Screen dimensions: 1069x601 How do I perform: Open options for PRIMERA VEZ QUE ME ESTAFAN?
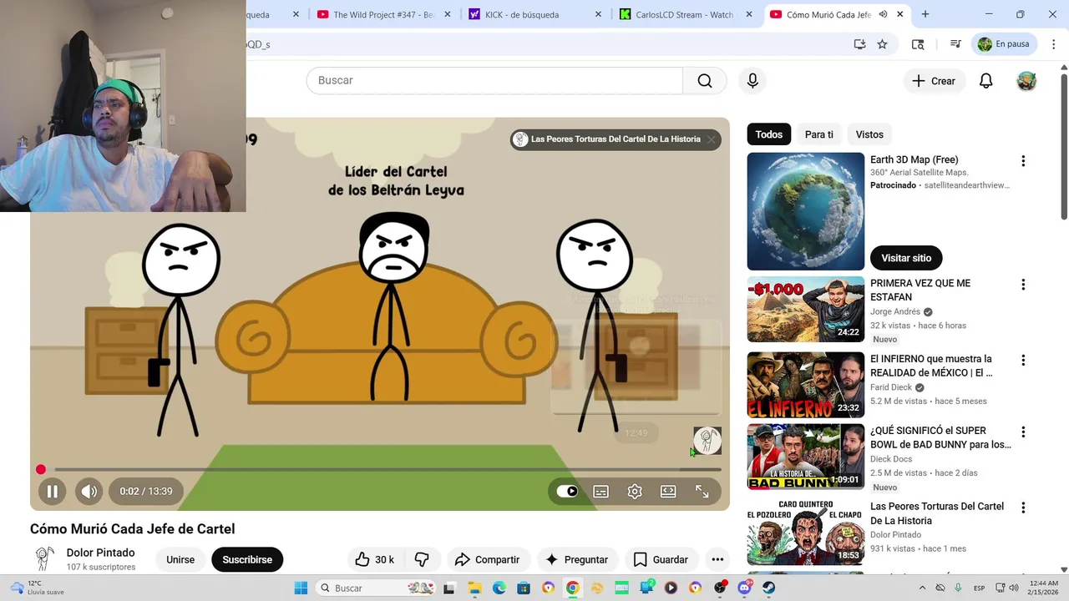click(x=1023, y=285)
